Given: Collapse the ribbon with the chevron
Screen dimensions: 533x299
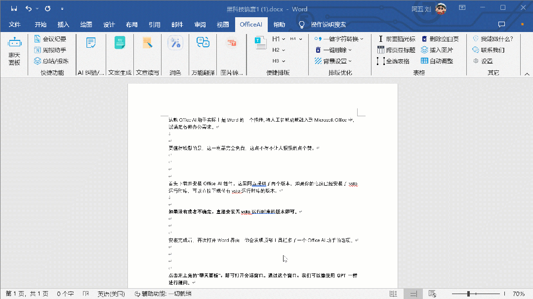Looking at the screenshot, I should [x=527, y=74].
